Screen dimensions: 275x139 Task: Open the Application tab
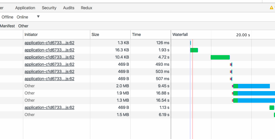[x=25, y=8]
